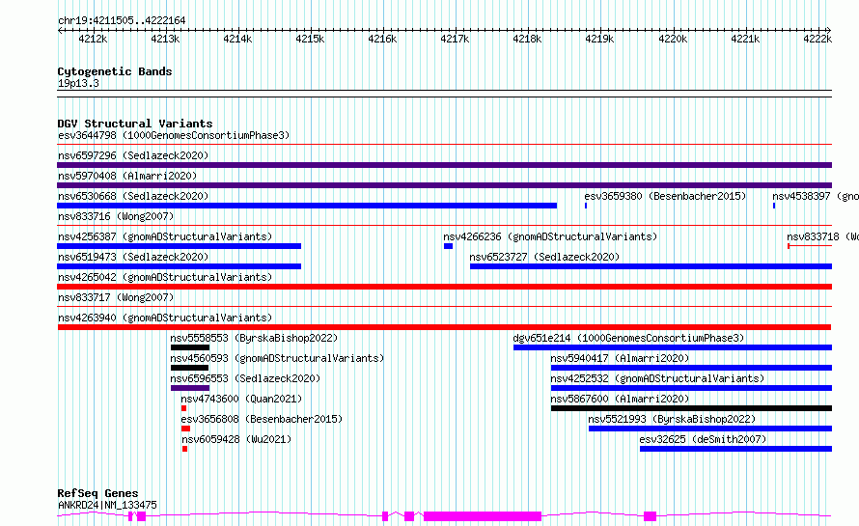Screen dimensions: 859x526
Task: Click the 4222k ruler position
Action: click(x=817, y=39)
